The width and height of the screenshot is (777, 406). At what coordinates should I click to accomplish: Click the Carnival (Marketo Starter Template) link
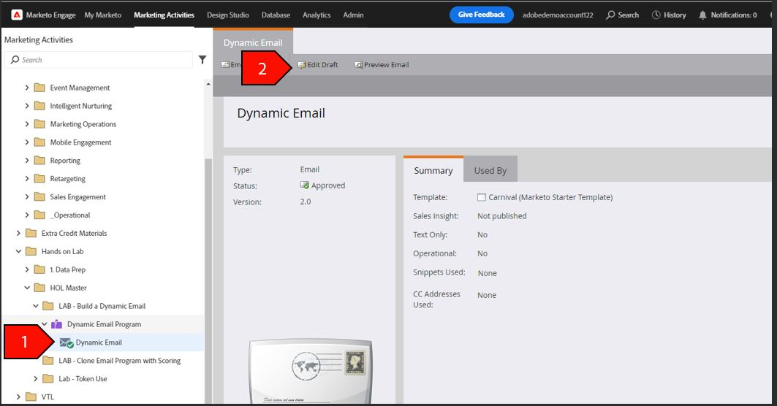point(550,197)
